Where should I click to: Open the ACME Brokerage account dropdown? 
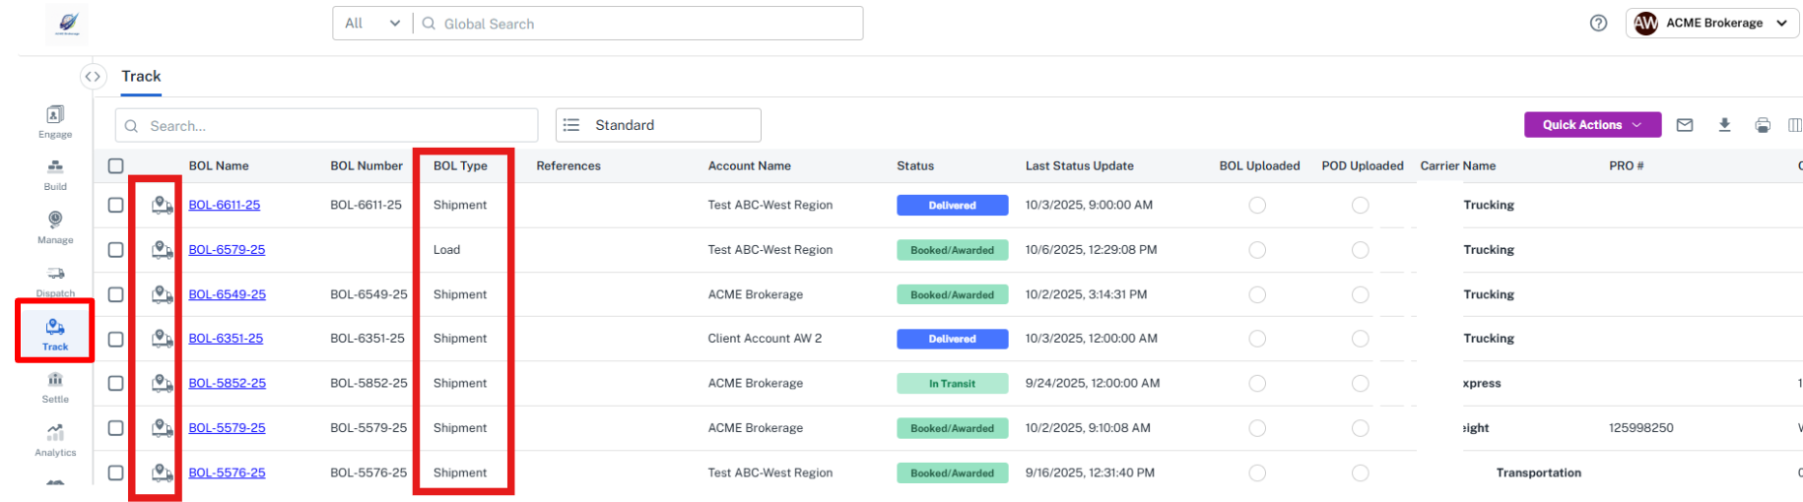pyautogui.click(x=1713, y=24)
